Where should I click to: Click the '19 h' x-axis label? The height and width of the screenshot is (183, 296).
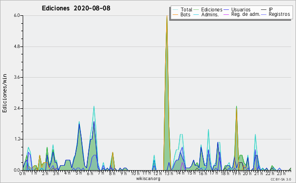pos(236,173)
